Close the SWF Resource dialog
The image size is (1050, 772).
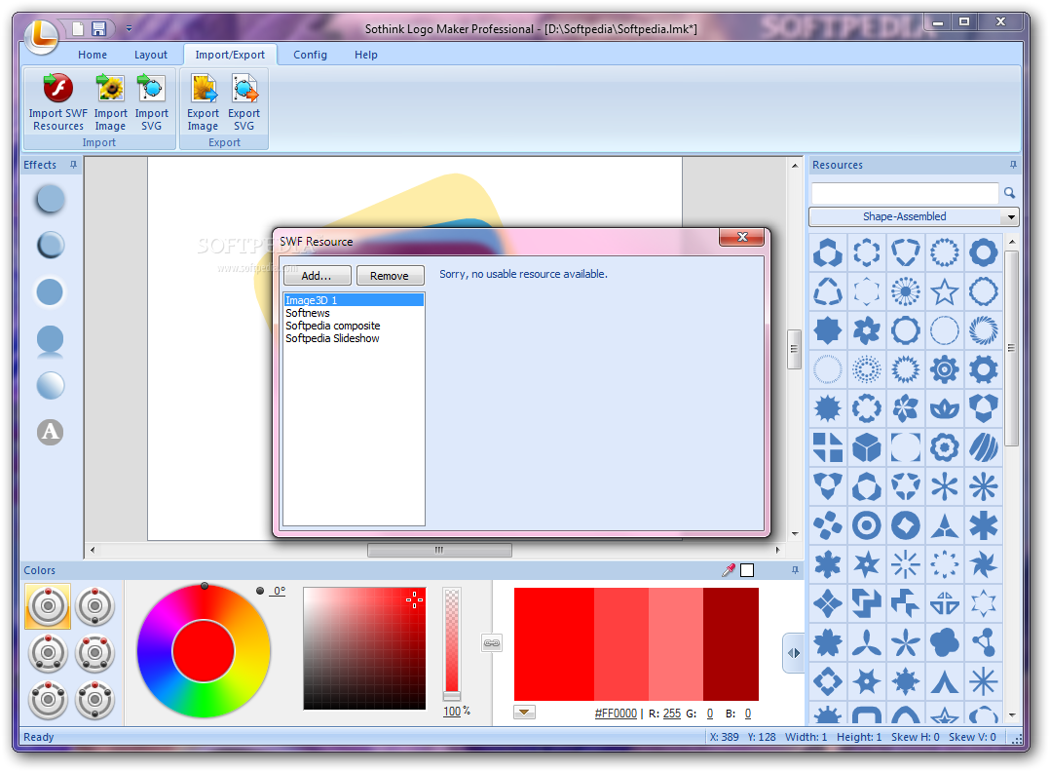(742, 237)
